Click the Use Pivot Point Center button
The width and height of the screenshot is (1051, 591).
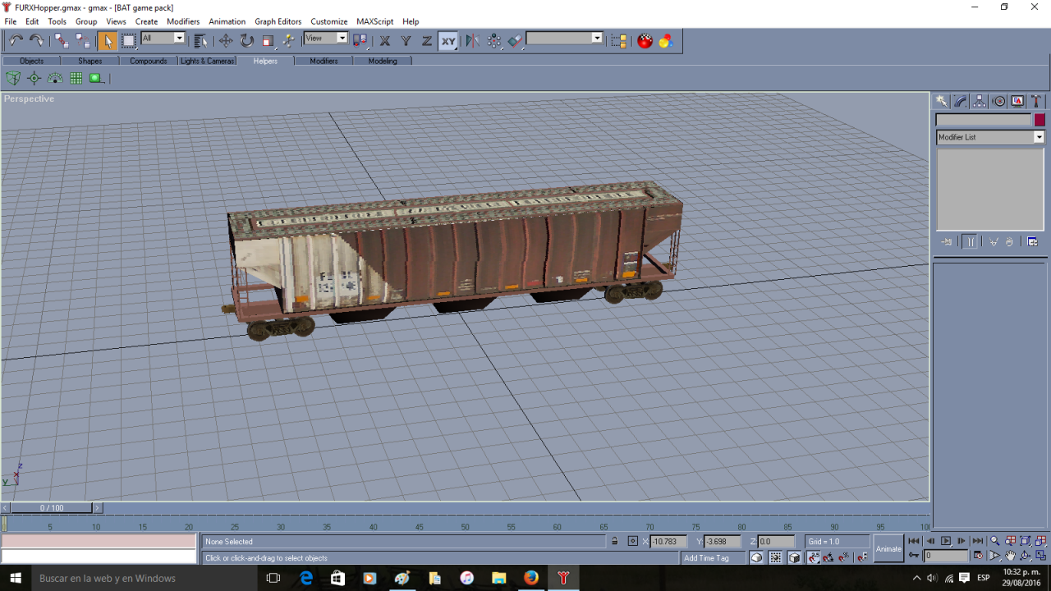(360, 40)
